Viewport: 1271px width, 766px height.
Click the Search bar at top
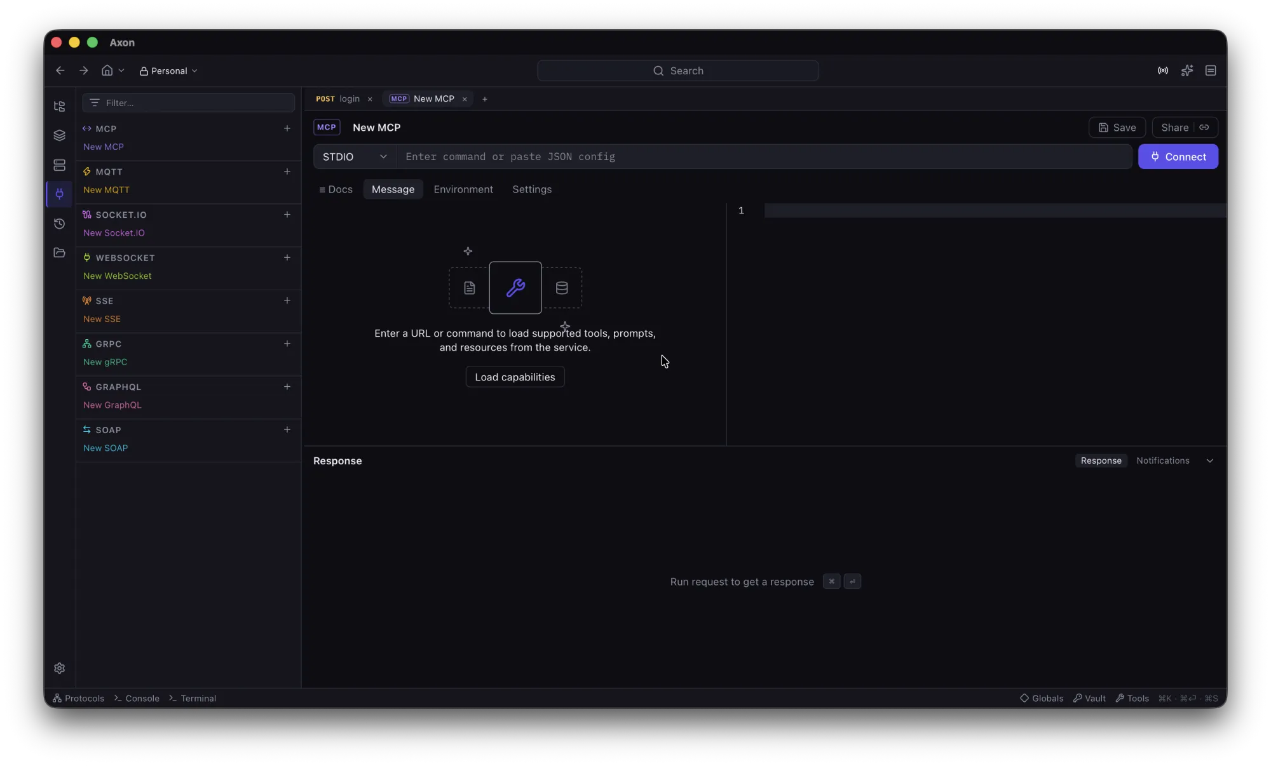[677, 71]
